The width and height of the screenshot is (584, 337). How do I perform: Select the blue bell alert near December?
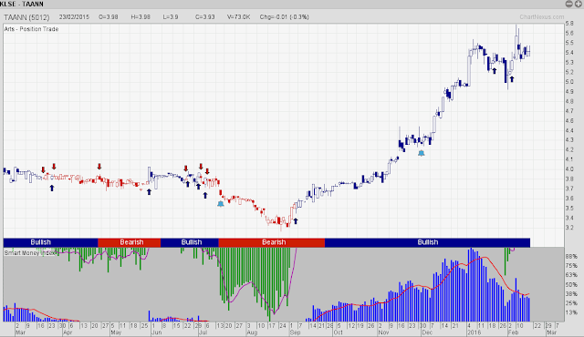[x=422, y=153]
